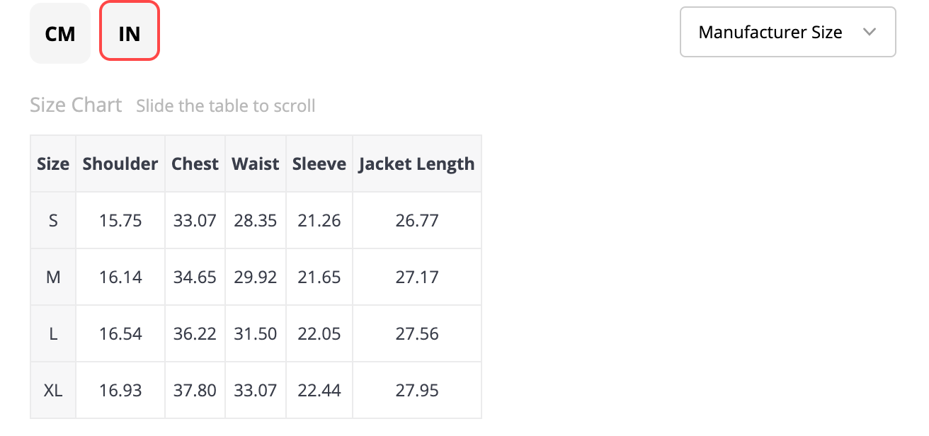Viewport: 929px width, 436px height.
Task: Open the Manufacturer Size dropdown
Action: pyautogui.click(x=787, y=32)
